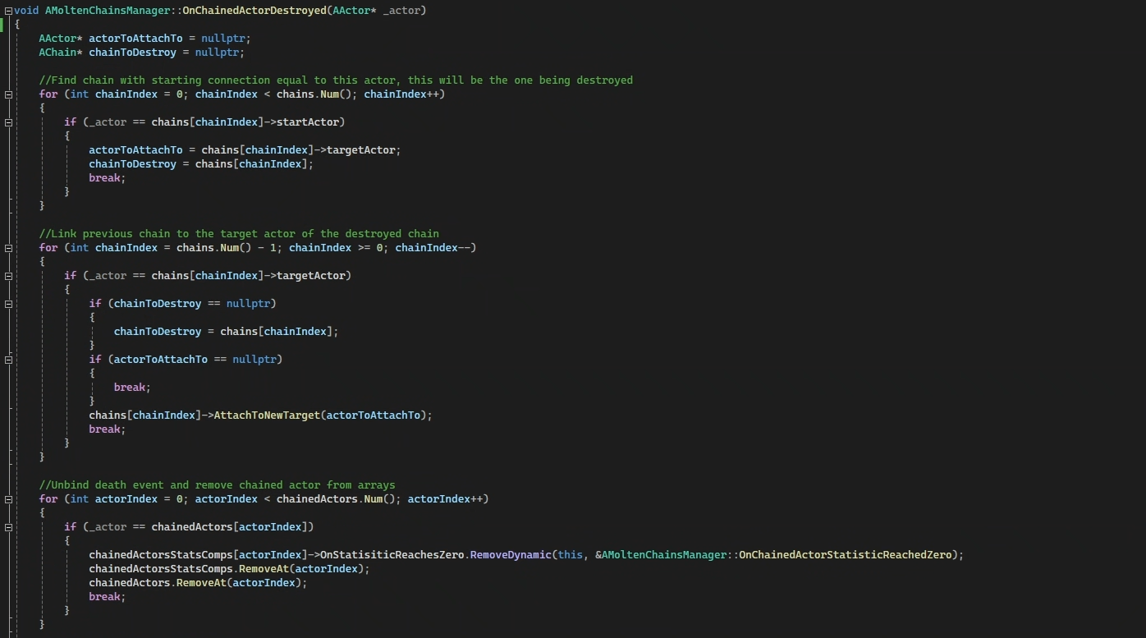This screenshot has width=1146, height=638.
Task: Click the OnStatisiticReachesZero delegate name
Action: coord(392,555)
